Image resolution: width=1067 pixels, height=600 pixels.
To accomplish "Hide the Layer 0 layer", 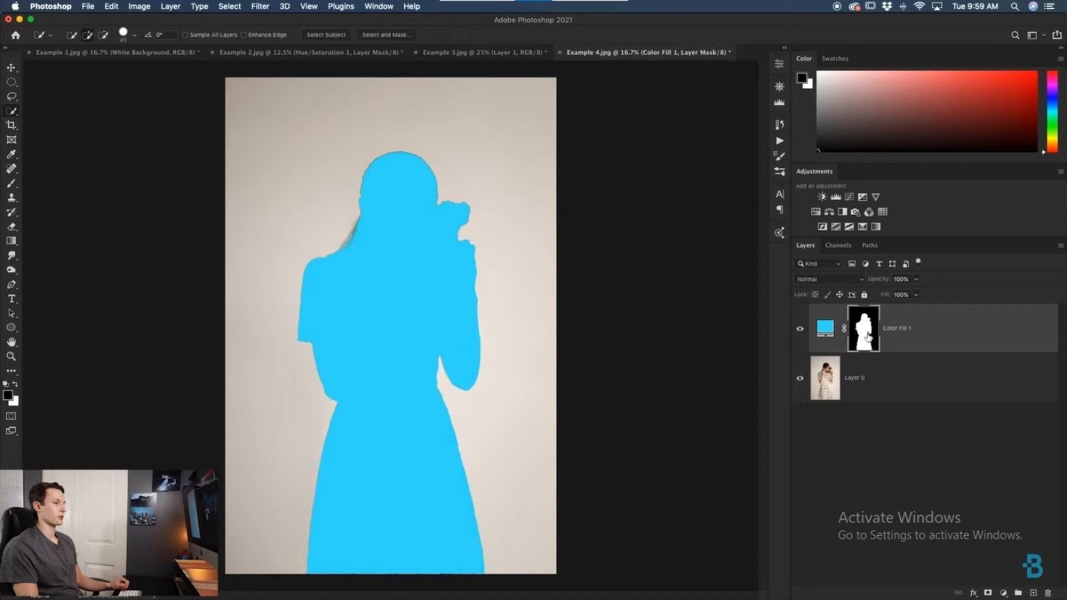I will [x=800, y=378].
